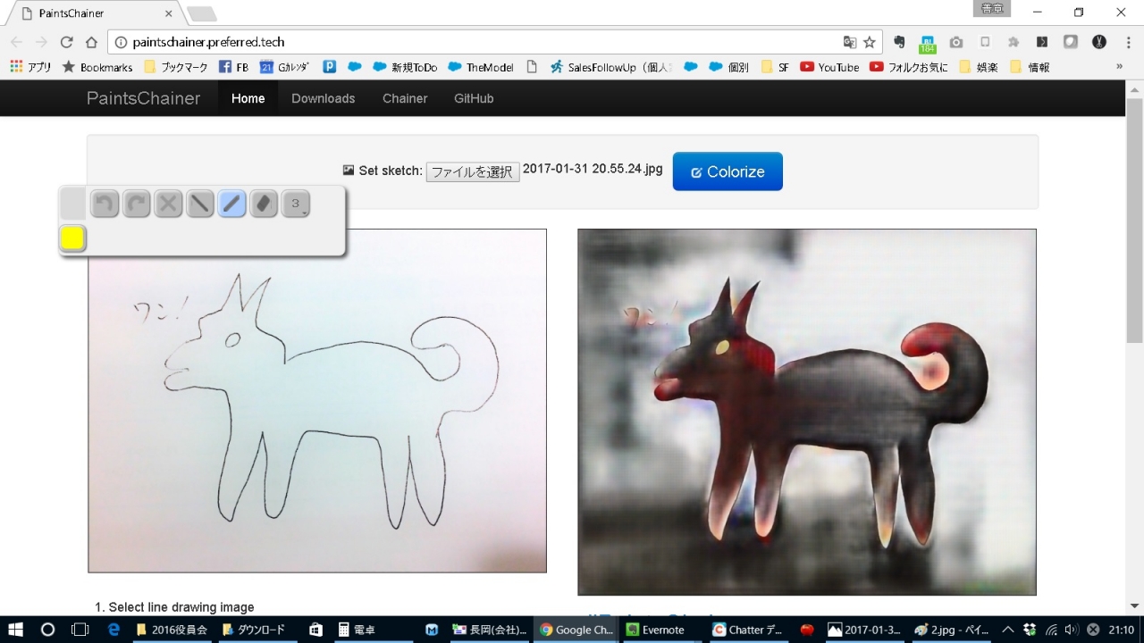Go to the browser home page icon

pos(91,42)
